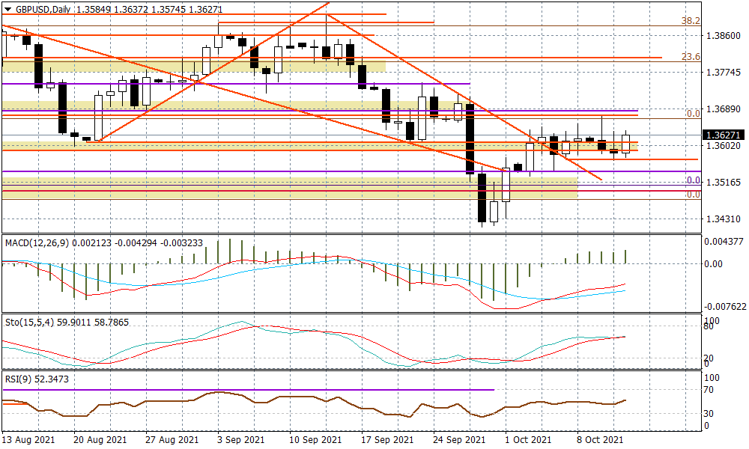Click the 24 Sep 2021 date label

459,439
